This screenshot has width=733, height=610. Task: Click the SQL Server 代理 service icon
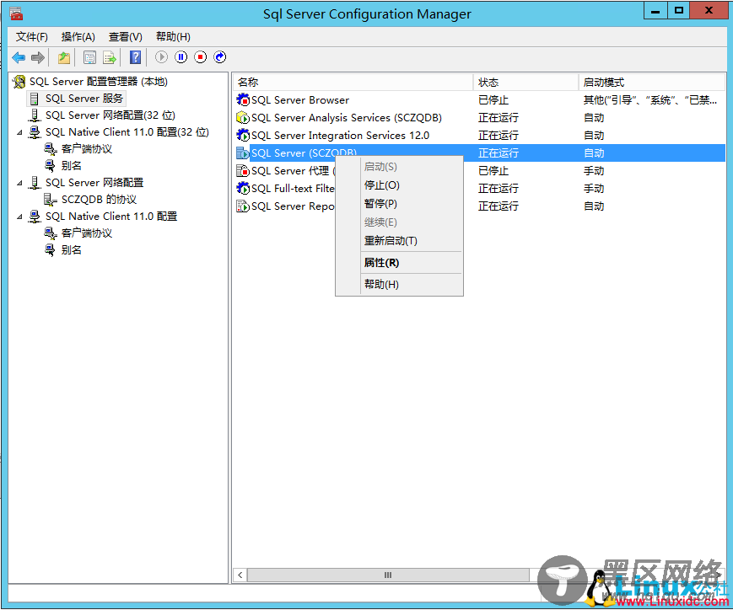point(243,170)
